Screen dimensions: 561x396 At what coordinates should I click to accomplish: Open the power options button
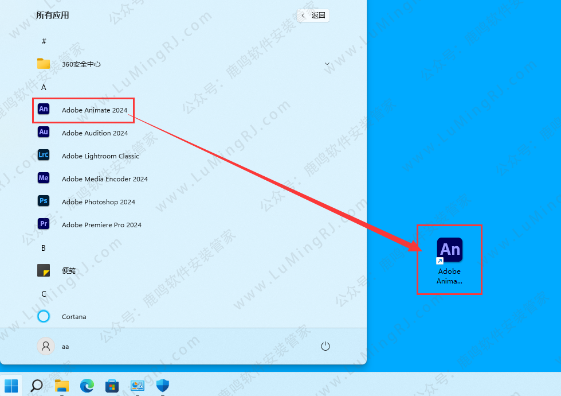click(325, 346)
